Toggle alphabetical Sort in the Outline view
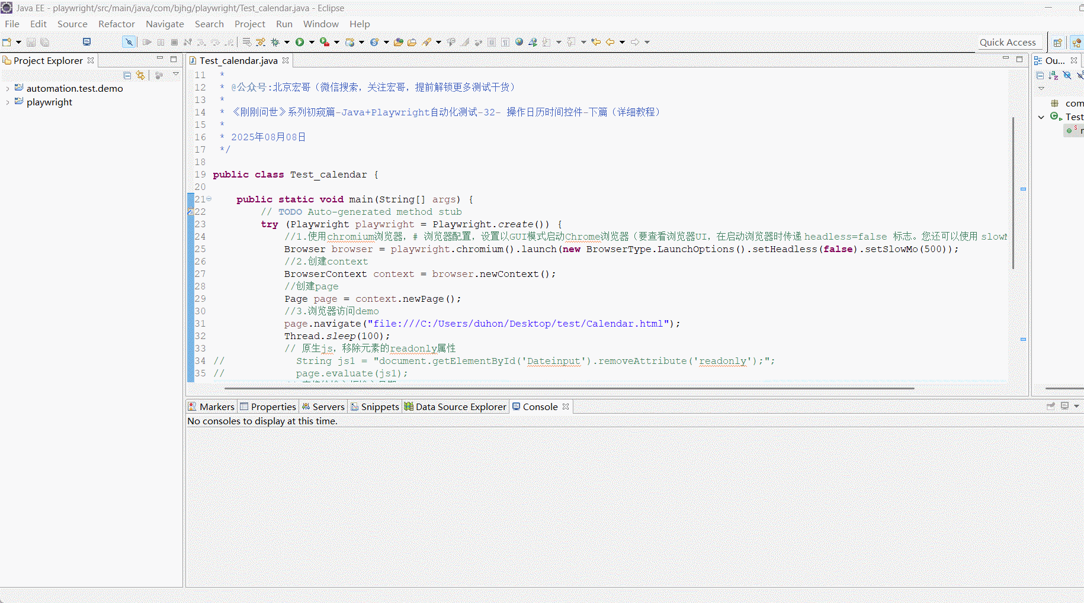This screenshot has width=1084, height=603. coord(1053,75)
